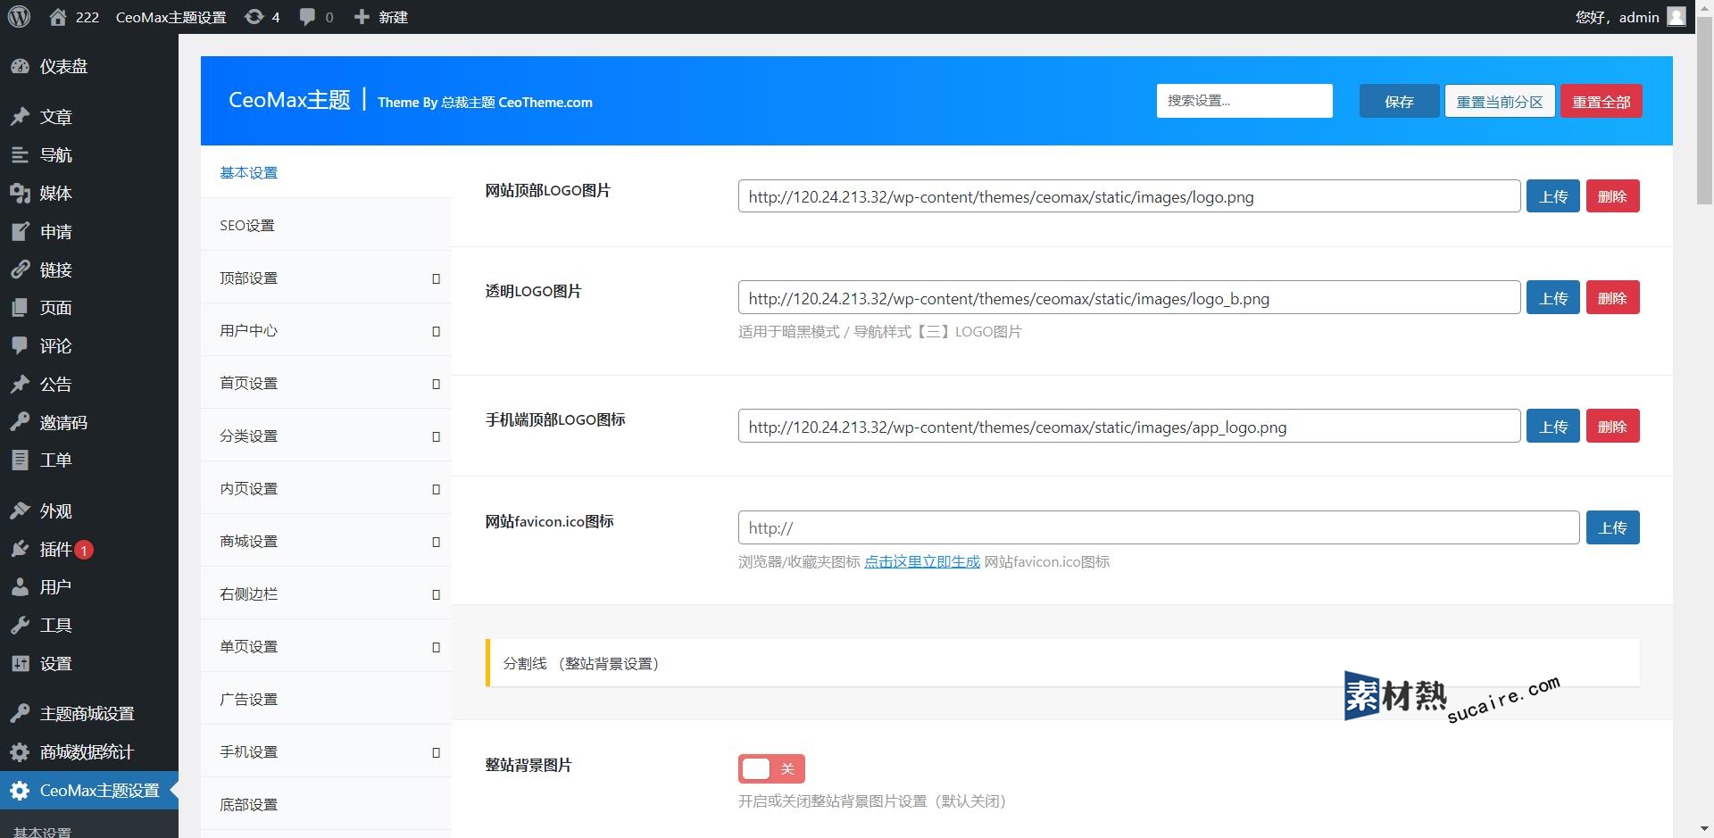Click the 页面 pages icon

(x=20, y=308)
